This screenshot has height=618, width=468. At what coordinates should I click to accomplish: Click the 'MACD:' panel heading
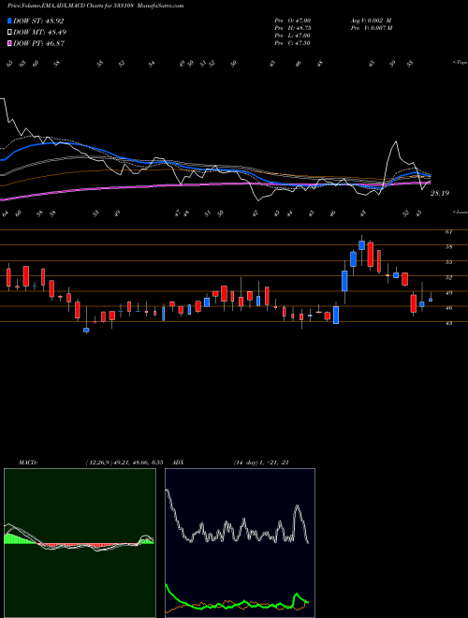coord(27,463)
